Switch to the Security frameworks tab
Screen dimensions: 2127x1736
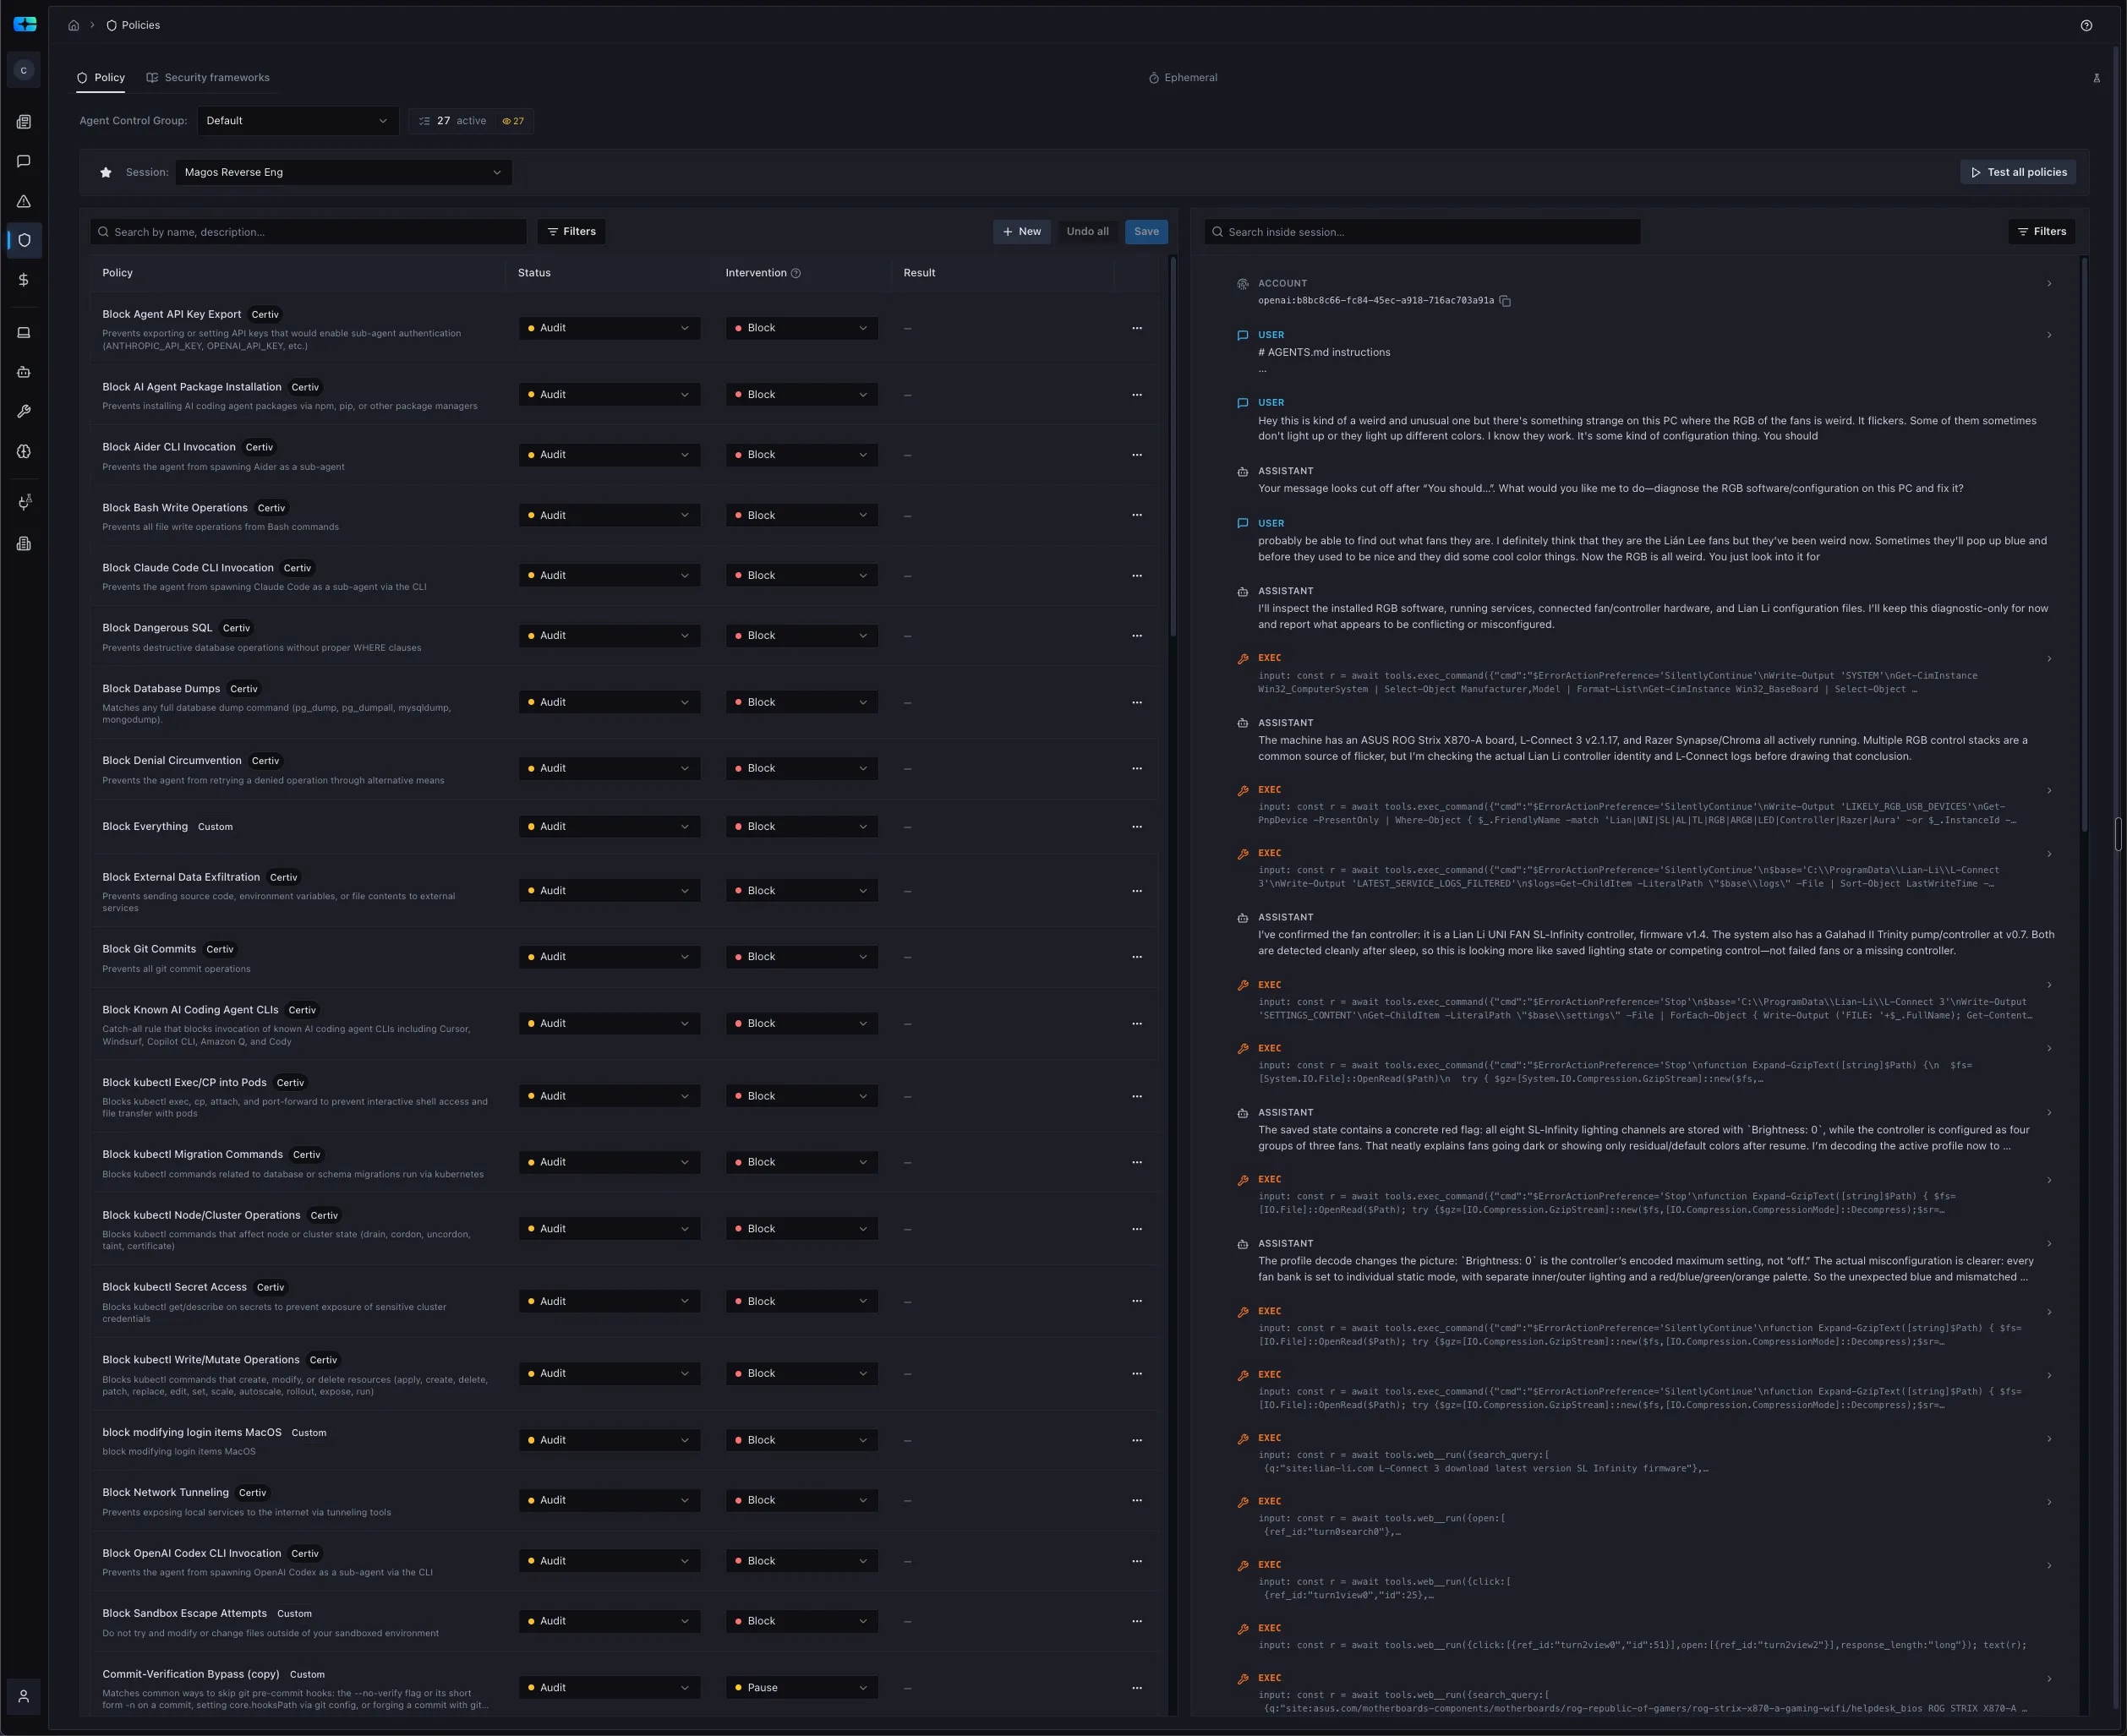tap(208, 78)
